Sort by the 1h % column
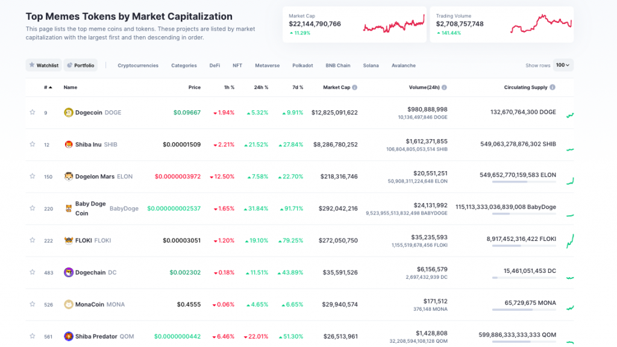 [x=229, y=87]
